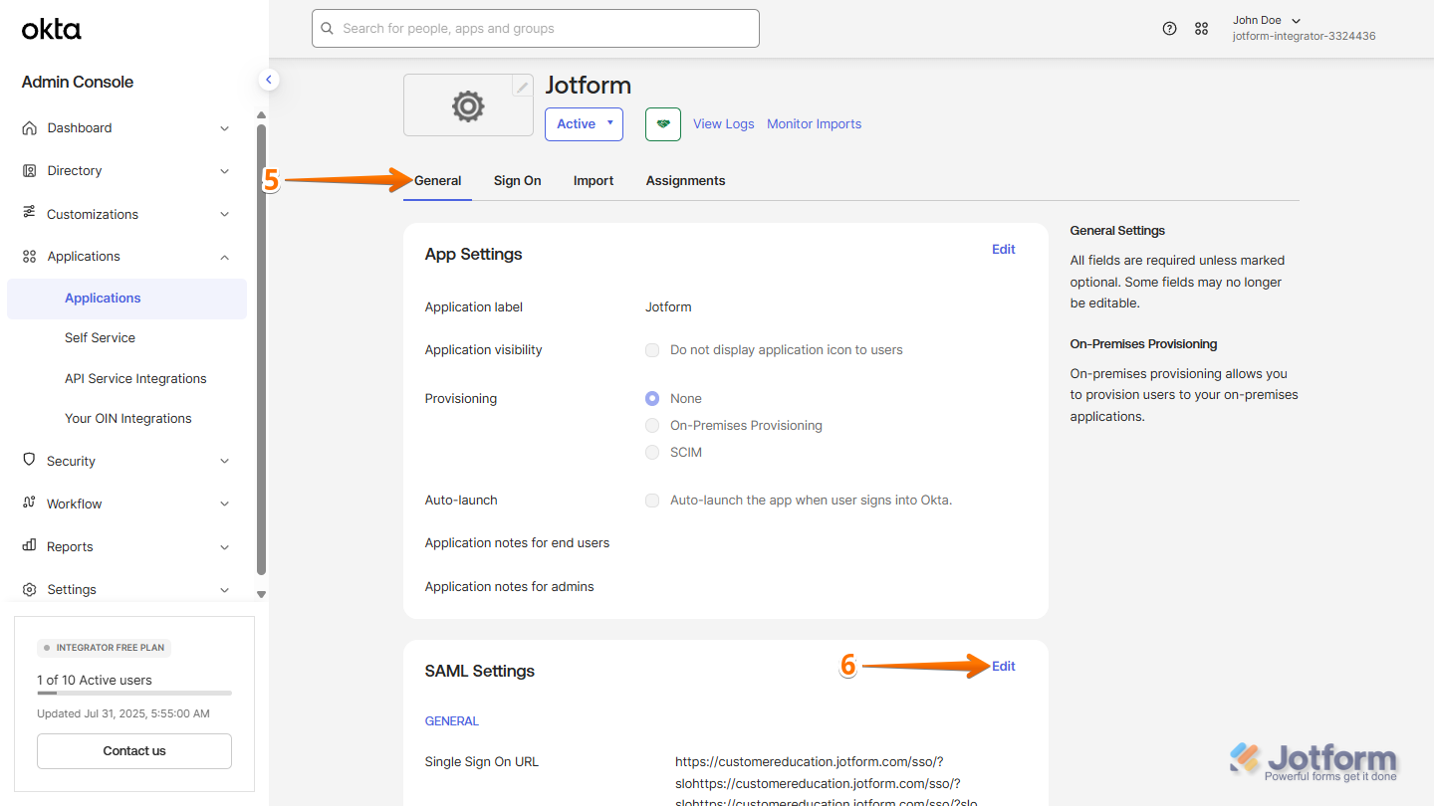
Task: Expand the Dashboard menu chevron
Action: pyautogui.click(x=224, y=128)
